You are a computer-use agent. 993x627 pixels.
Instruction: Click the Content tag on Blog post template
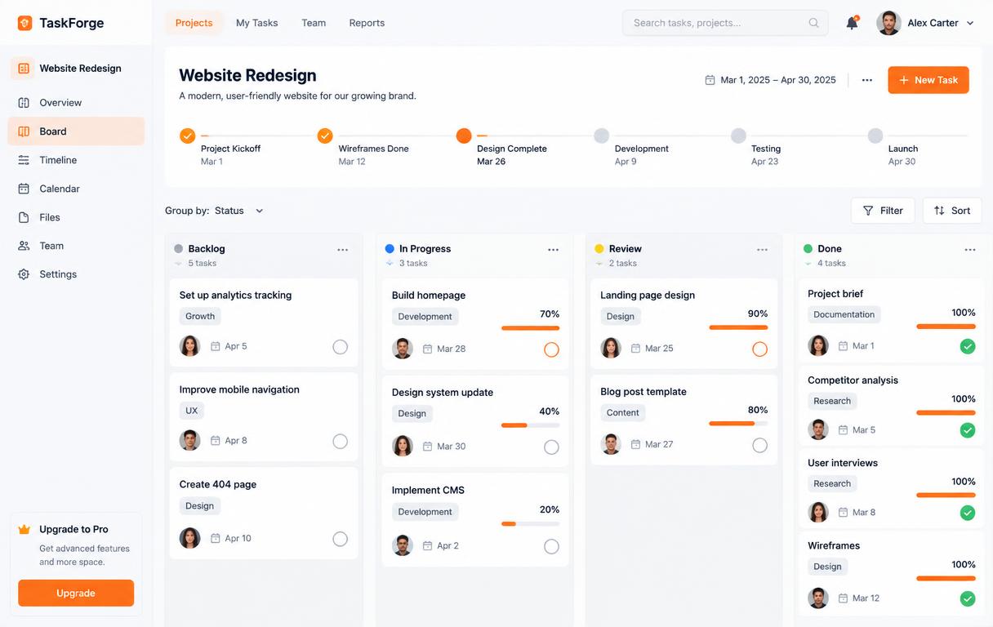point(622,413)
